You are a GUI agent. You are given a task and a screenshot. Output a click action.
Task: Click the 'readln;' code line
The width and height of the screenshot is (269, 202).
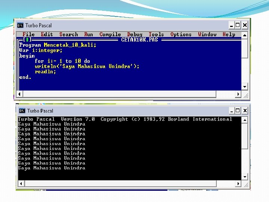click(x=45, y=71)
